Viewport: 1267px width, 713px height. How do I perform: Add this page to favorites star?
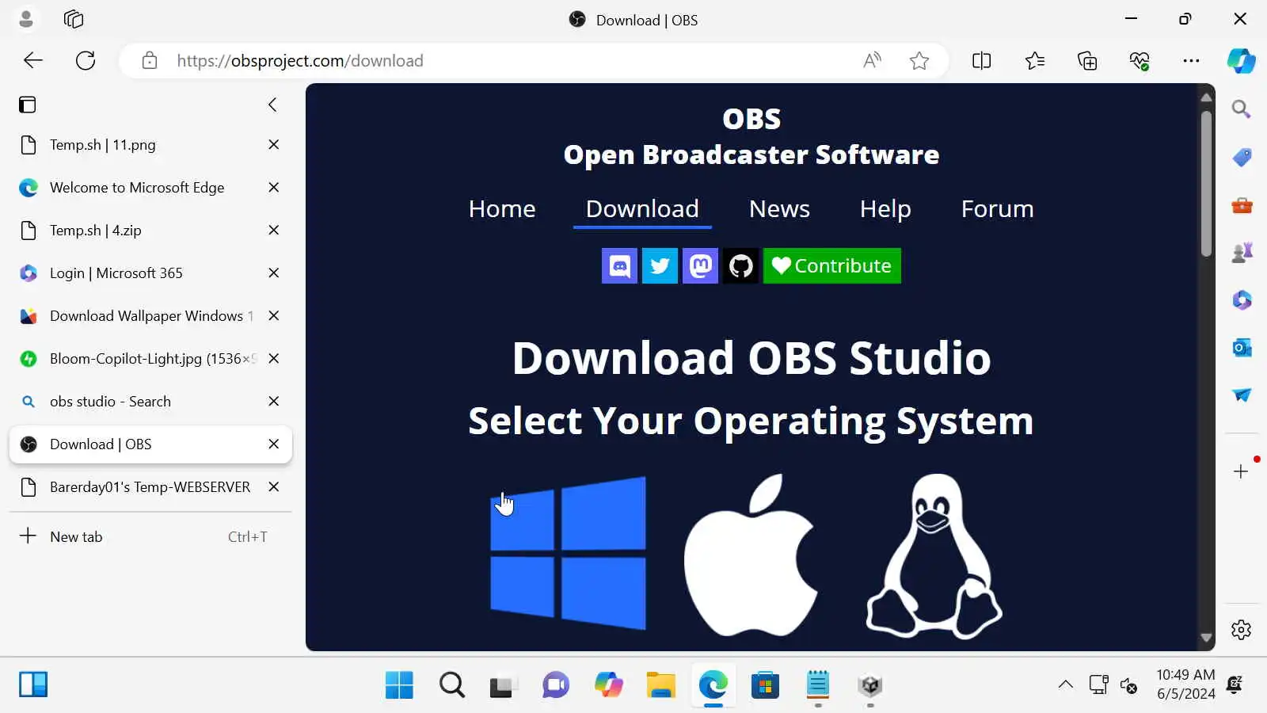[x=919, y=60]
